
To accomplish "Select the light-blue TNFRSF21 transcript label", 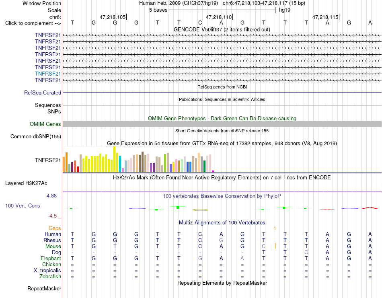I will (48, 74).
